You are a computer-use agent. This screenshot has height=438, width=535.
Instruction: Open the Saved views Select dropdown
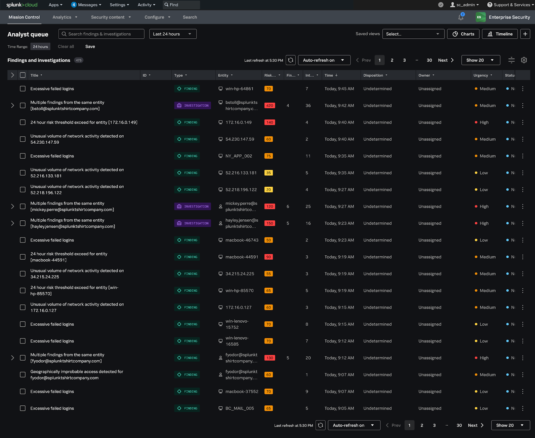(413, 34)
